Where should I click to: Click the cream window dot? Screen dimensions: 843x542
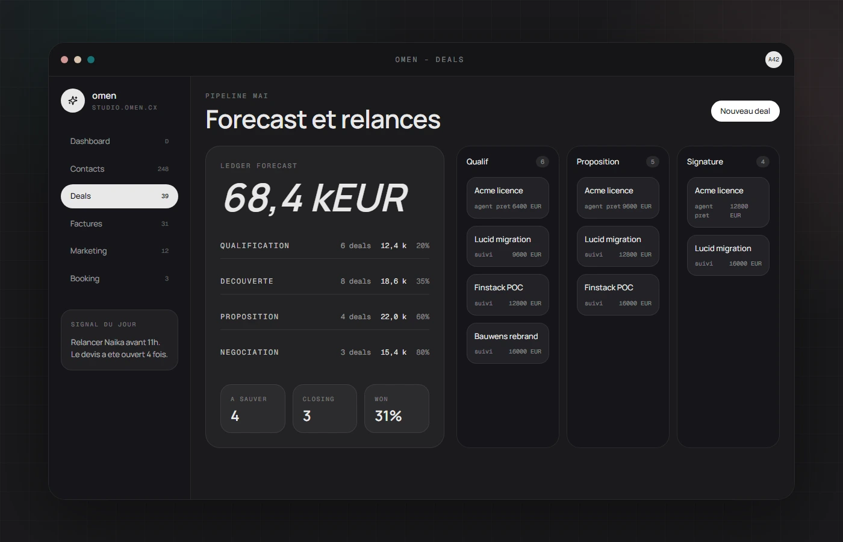78,60
